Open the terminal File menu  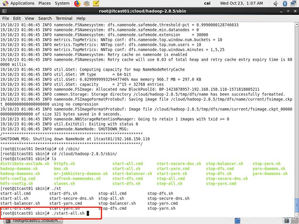[x=6, y=18]
